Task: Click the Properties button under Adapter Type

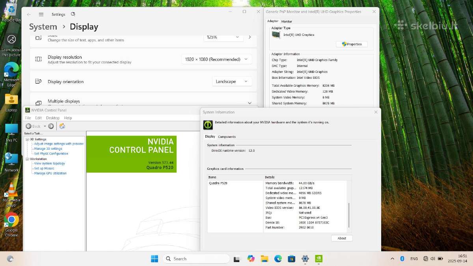Action: (352, 44)
